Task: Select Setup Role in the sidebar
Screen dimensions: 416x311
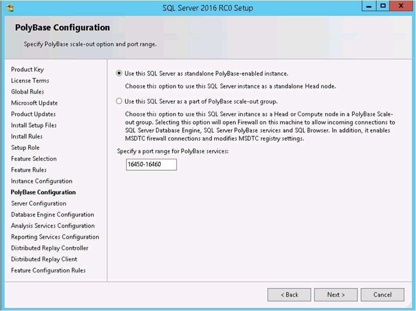Action: (x=25, y=148)
